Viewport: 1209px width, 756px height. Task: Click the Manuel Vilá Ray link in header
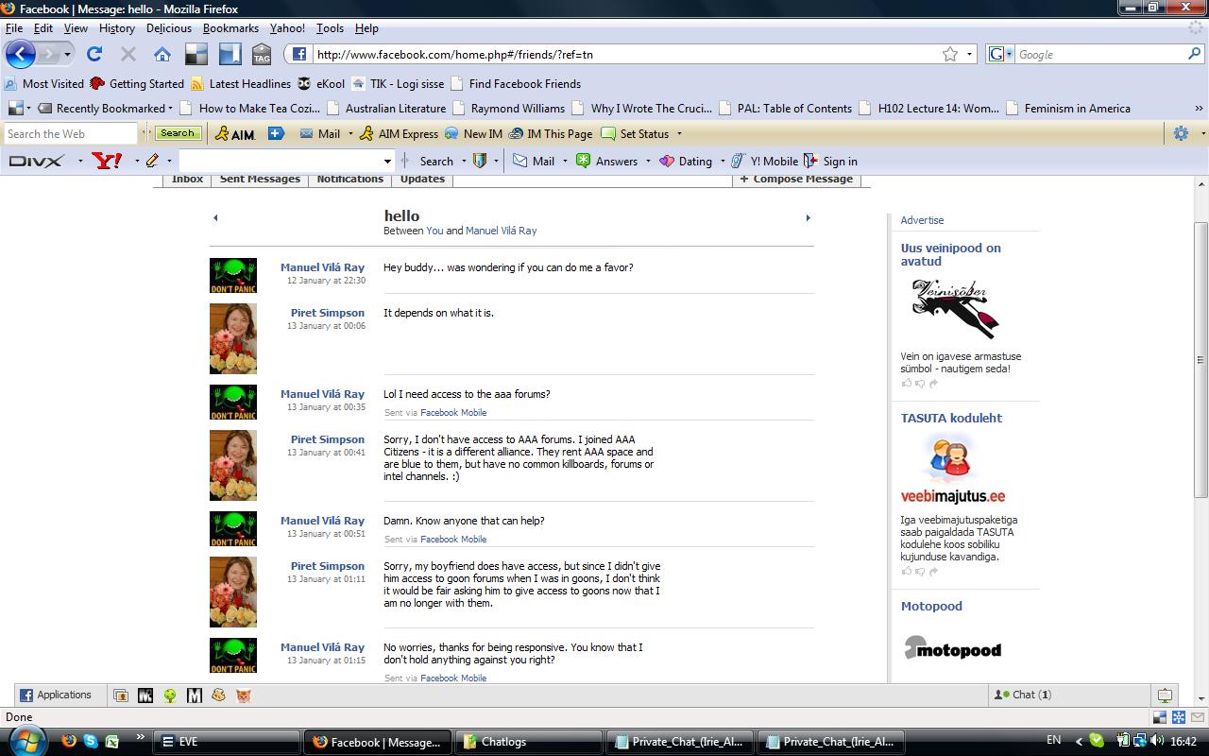pos(501,231)
